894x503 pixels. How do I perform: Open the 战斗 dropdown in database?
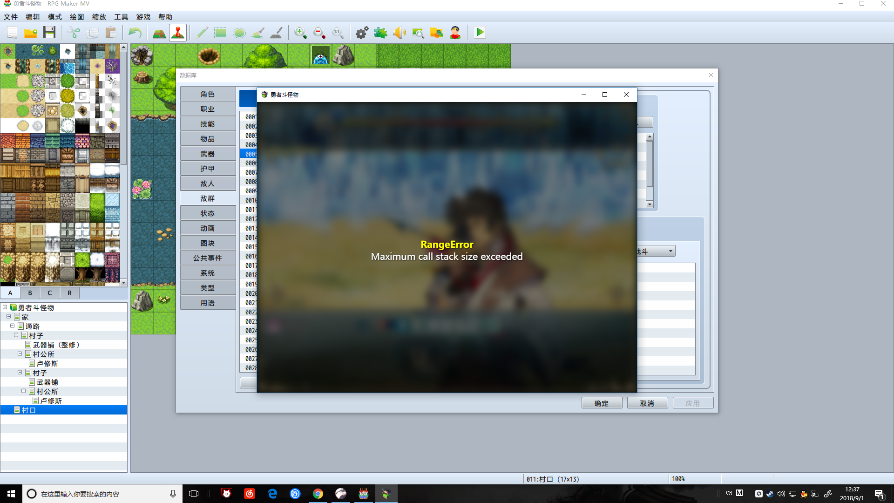coord(657,251)
